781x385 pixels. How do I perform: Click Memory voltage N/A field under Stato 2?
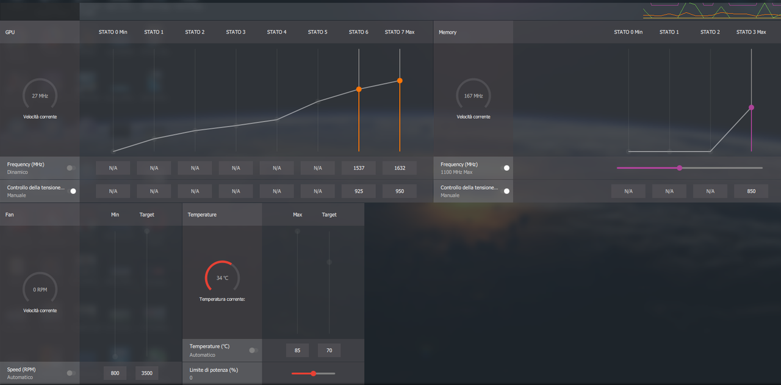(x=710, y=191)
